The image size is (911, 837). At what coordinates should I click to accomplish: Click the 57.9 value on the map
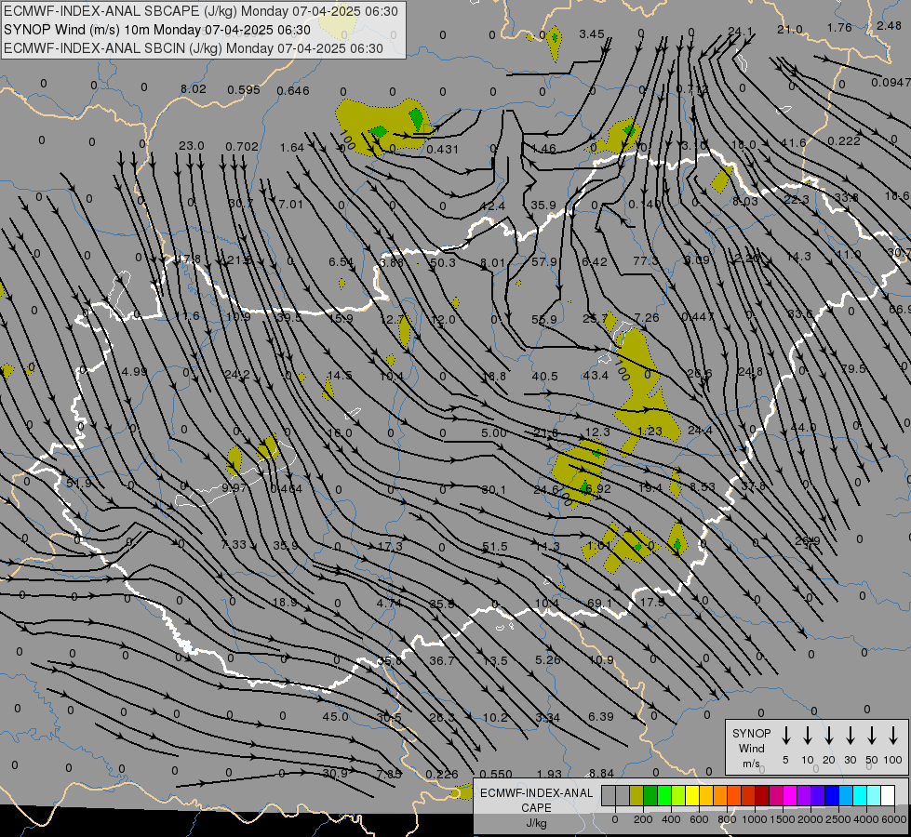pos(544,262)
